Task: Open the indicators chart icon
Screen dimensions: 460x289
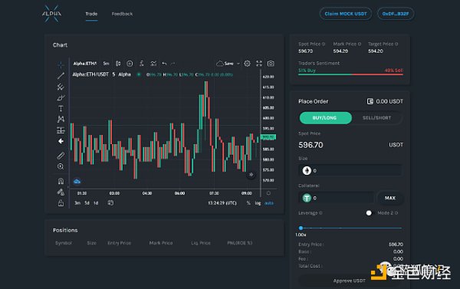Action: (x=153, y=64)
